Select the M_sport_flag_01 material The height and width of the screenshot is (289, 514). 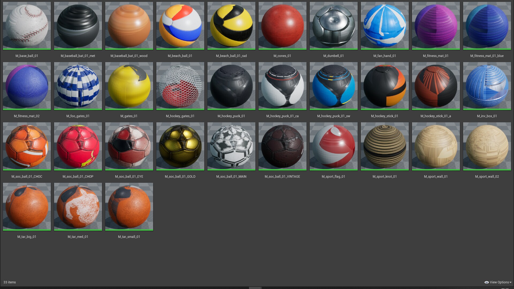tap(333, 146)
